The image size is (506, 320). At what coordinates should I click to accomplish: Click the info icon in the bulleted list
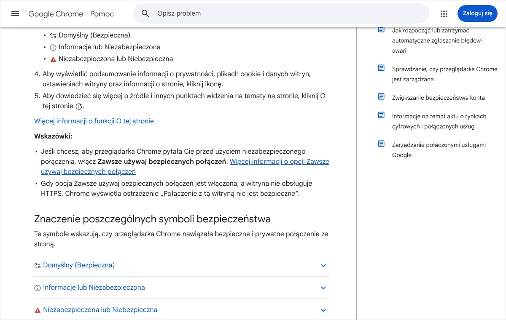(53, 48)
